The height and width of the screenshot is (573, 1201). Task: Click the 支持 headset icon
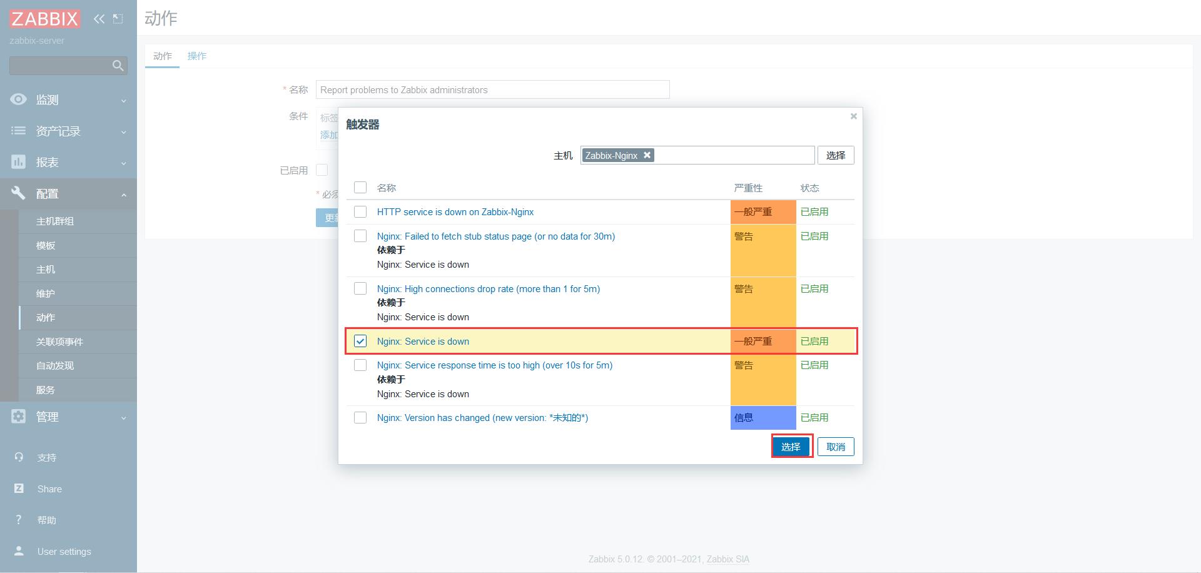click(19, 457)
